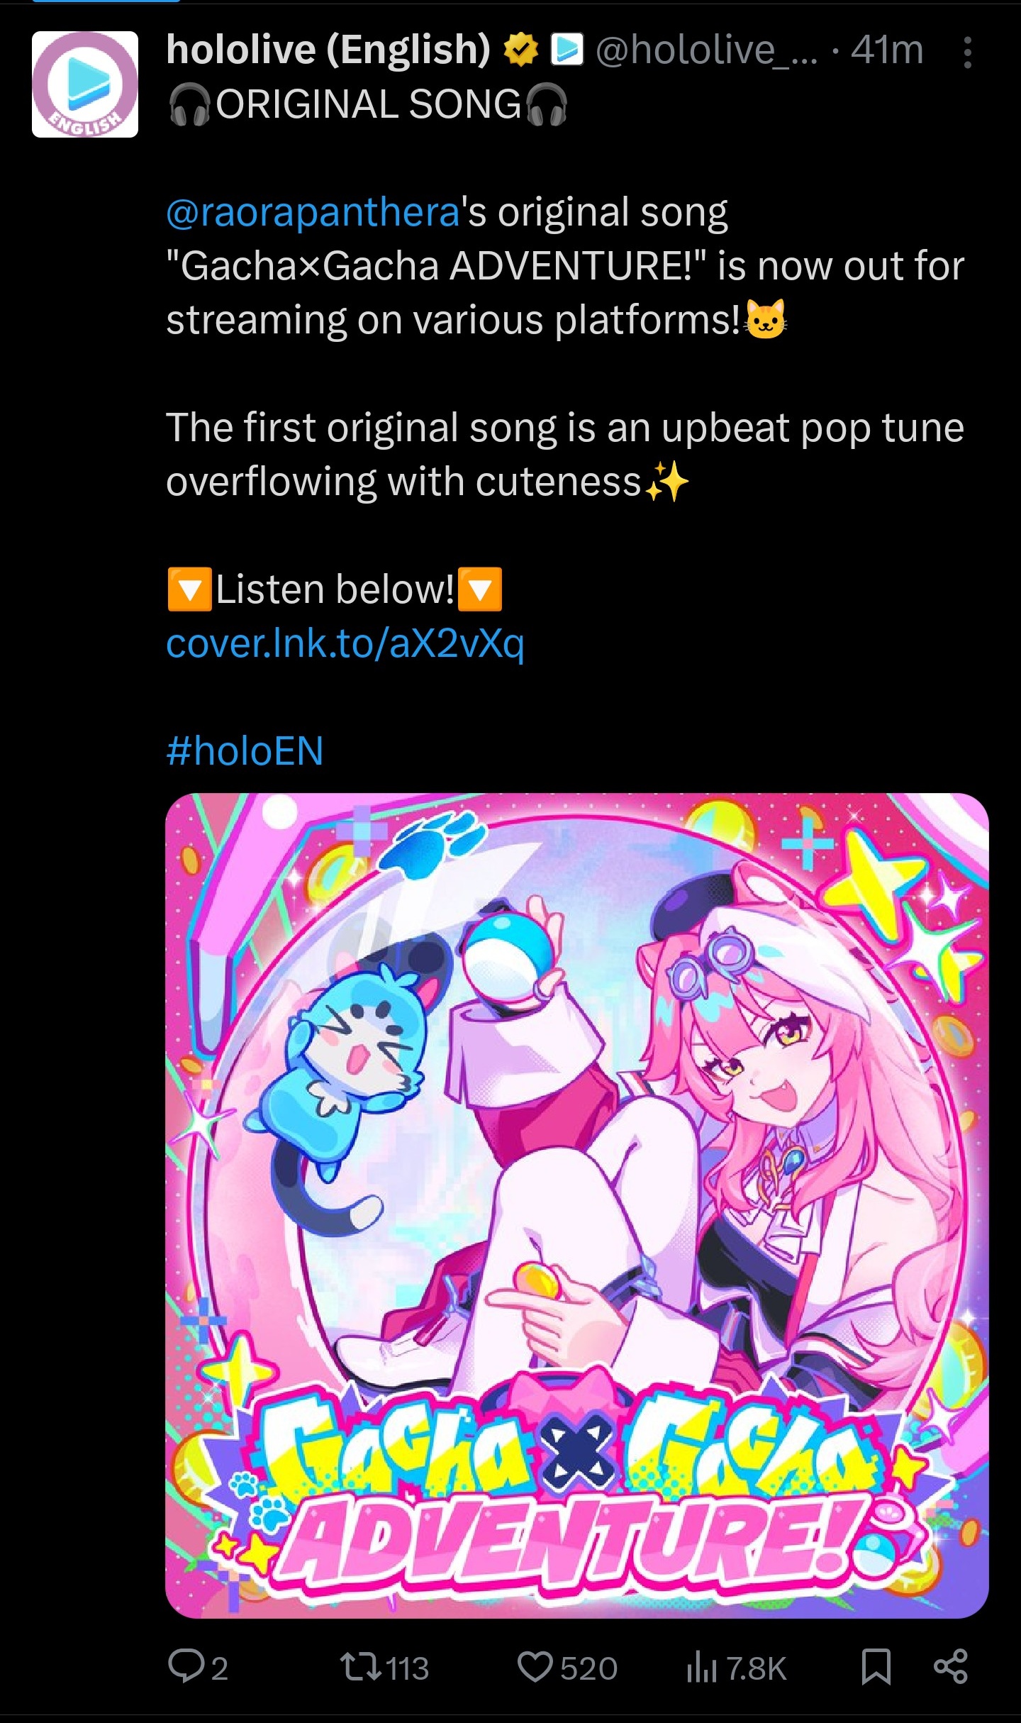Click the hololive affiliate badge icon
The image size is (1021, 1723).
click(x=567, y=50)
